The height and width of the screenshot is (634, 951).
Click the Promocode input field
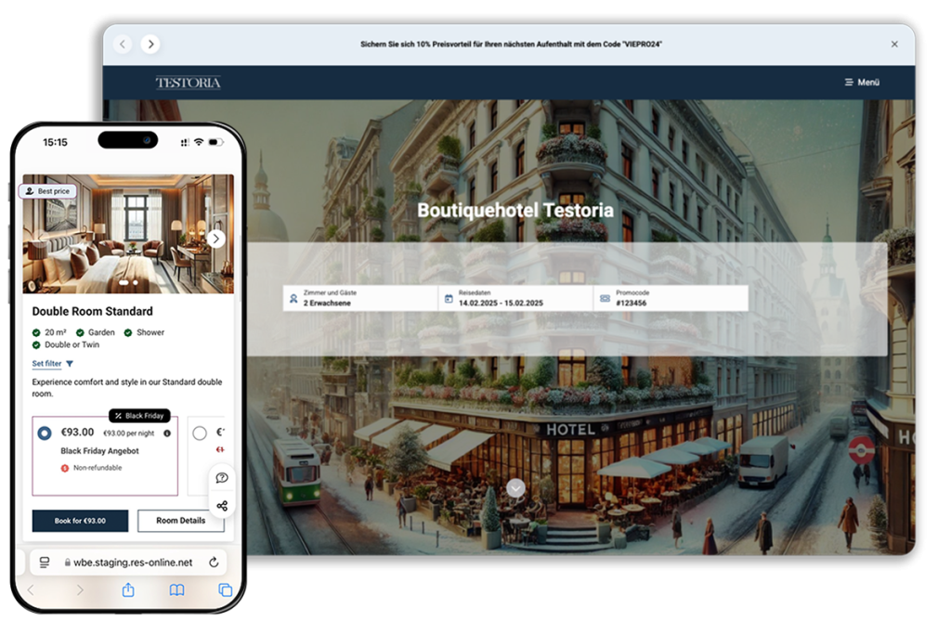671,298
